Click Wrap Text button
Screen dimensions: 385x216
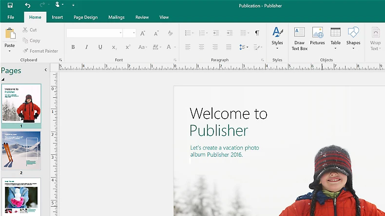pyautogui.click(x=375, y=39)
